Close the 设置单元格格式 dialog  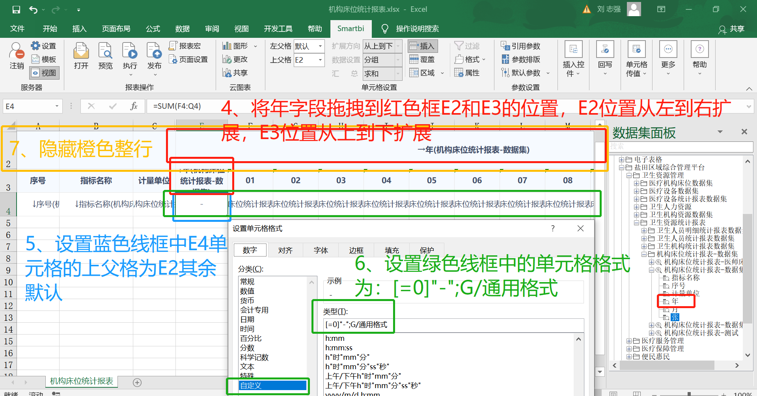click(580, 229)
